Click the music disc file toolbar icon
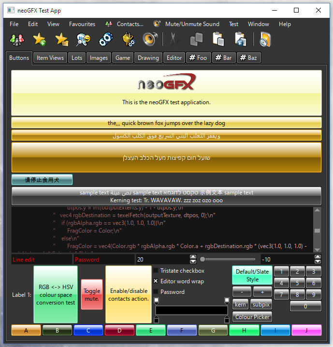Screen dimensions: 333x347 coord(265,40)
